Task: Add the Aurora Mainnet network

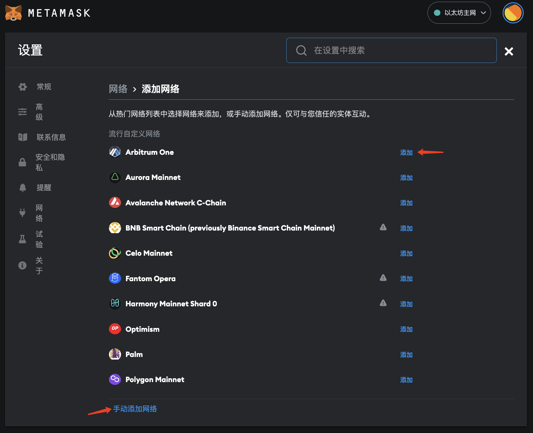Action: click(x=406, y=178)
